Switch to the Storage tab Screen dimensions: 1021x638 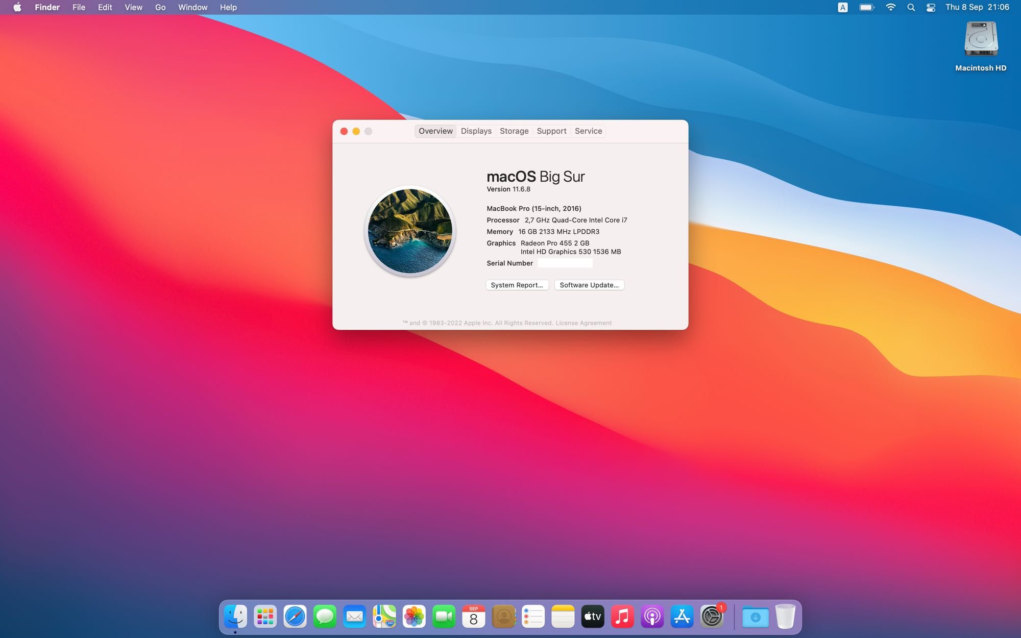514,131
